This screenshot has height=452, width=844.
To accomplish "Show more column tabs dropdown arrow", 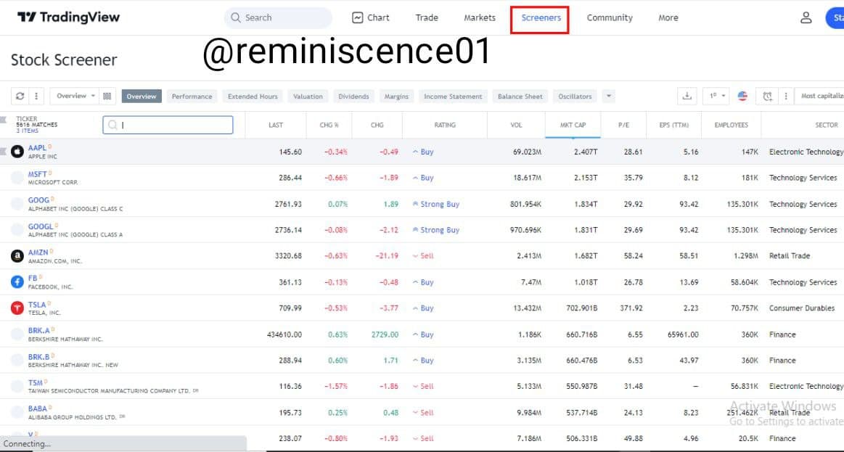I will click(608, 96).
